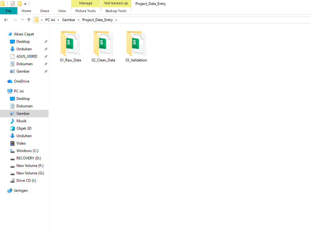Click the Objek 3D cube icon

click(x=12, y=128)
